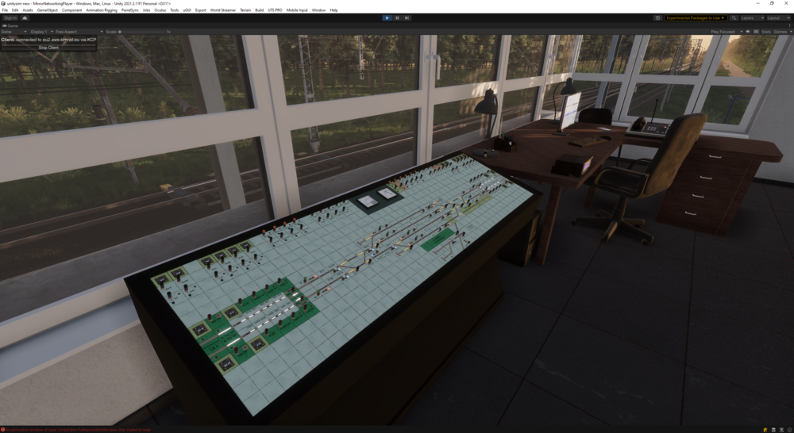Open the ParrelSync menu
Screen dimensions: 794x433
[129, 10]
